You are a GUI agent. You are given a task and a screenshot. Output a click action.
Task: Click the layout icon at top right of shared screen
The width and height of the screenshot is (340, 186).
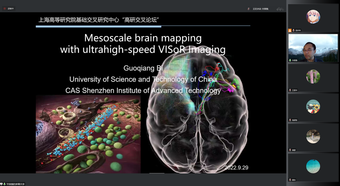coord(280,9)
